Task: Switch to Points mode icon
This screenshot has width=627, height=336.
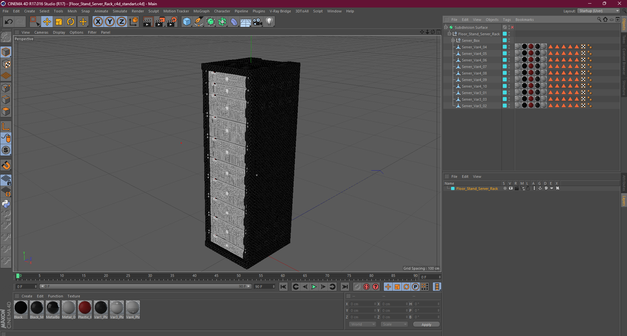Action: point(6,88)
